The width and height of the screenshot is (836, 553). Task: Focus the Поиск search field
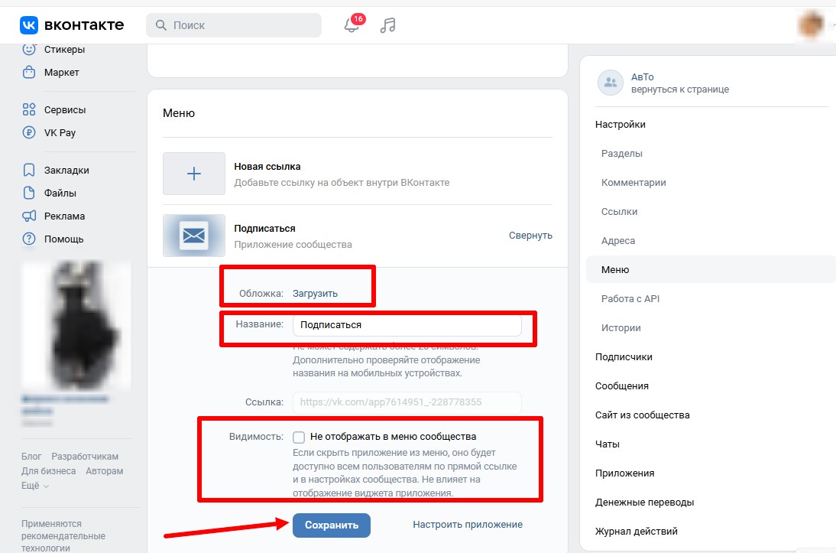234,25
